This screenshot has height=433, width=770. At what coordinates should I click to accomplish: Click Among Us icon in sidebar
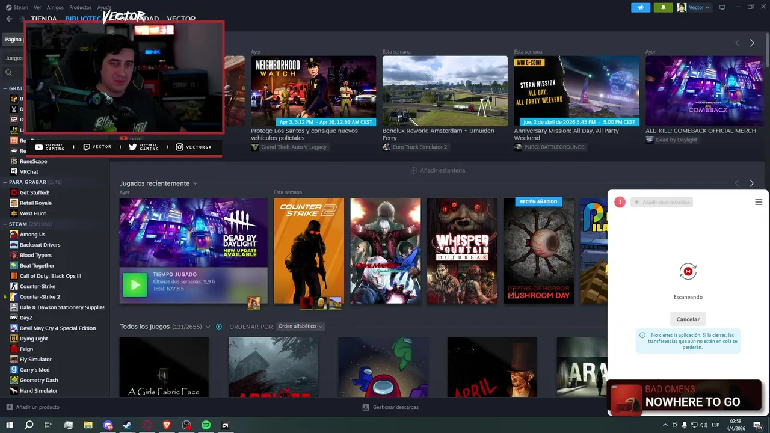(14, 235)
